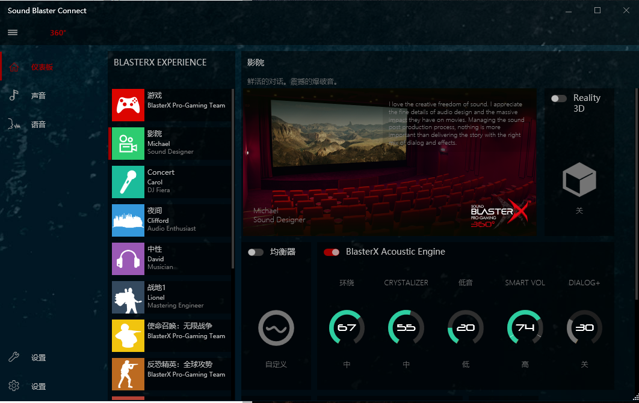Viewport: 639px width, 403px height.
Task: Click the 'Mastering Engineer' subtitle
Action: [x=175, y=305]
